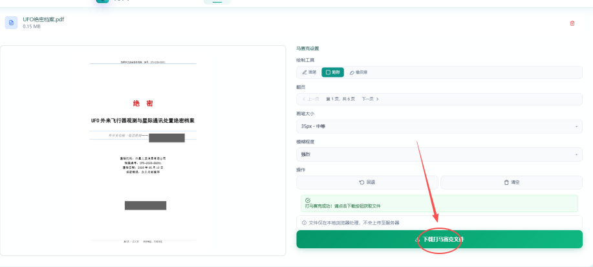
Task: Open the 模糊程度 dropdown showing 强烈
Action: coord(439,155)
